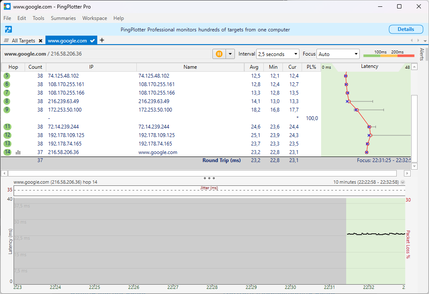The width and height of the screenshot is (429, 294).
Task: Open the Edit menu
Action: [x=22, y=18]
